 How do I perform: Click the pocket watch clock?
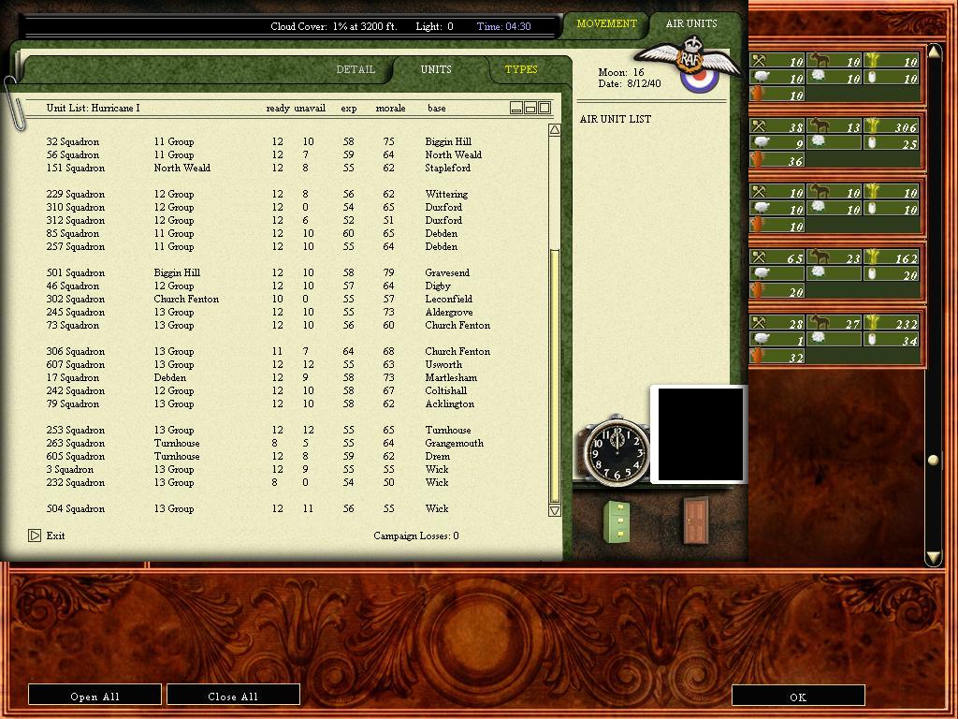click(x=617, y=451)
